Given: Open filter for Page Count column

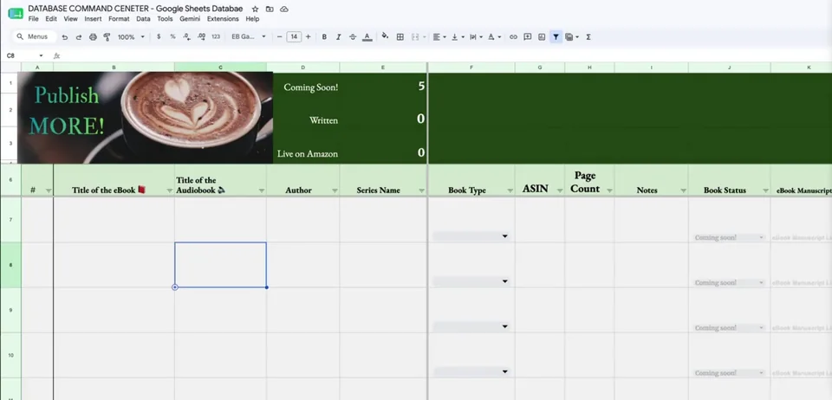Looking at the screenshot, I should [x=609, y=190].
